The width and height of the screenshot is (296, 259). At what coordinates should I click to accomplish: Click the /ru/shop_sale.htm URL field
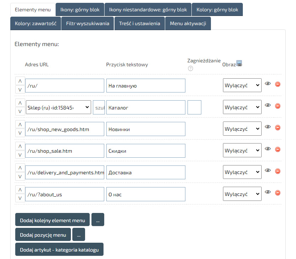click(65, 151)
